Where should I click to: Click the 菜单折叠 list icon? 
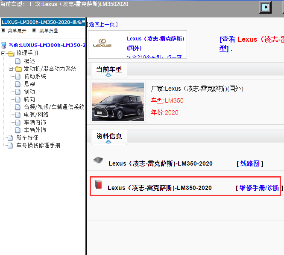pyautogui.click(x=35, y=31)
